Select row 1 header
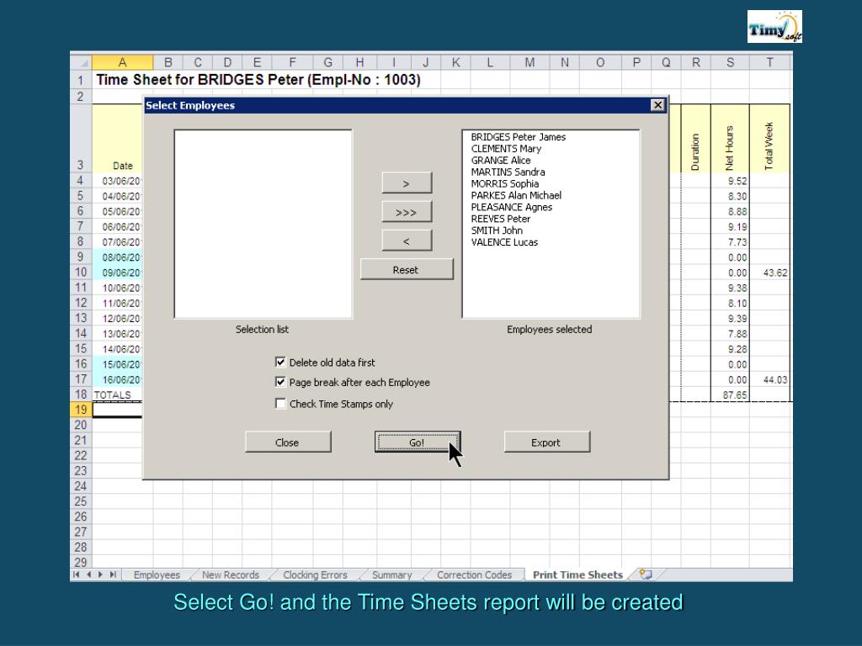862x646 pixels. (x=81, y=80)
